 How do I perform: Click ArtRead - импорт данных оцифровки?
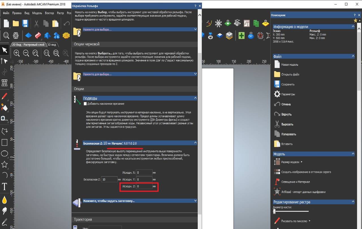pyautogui.click(x=303, y=192)
